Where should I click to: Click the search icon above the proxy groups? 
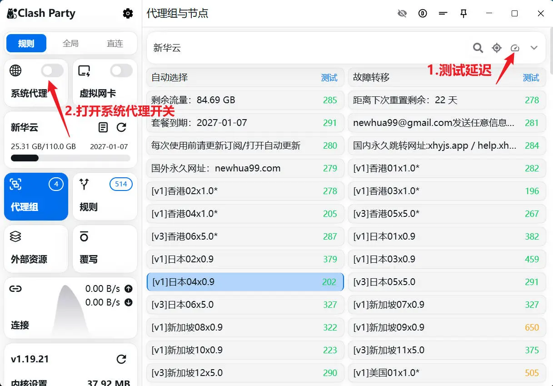pos(478,48)
